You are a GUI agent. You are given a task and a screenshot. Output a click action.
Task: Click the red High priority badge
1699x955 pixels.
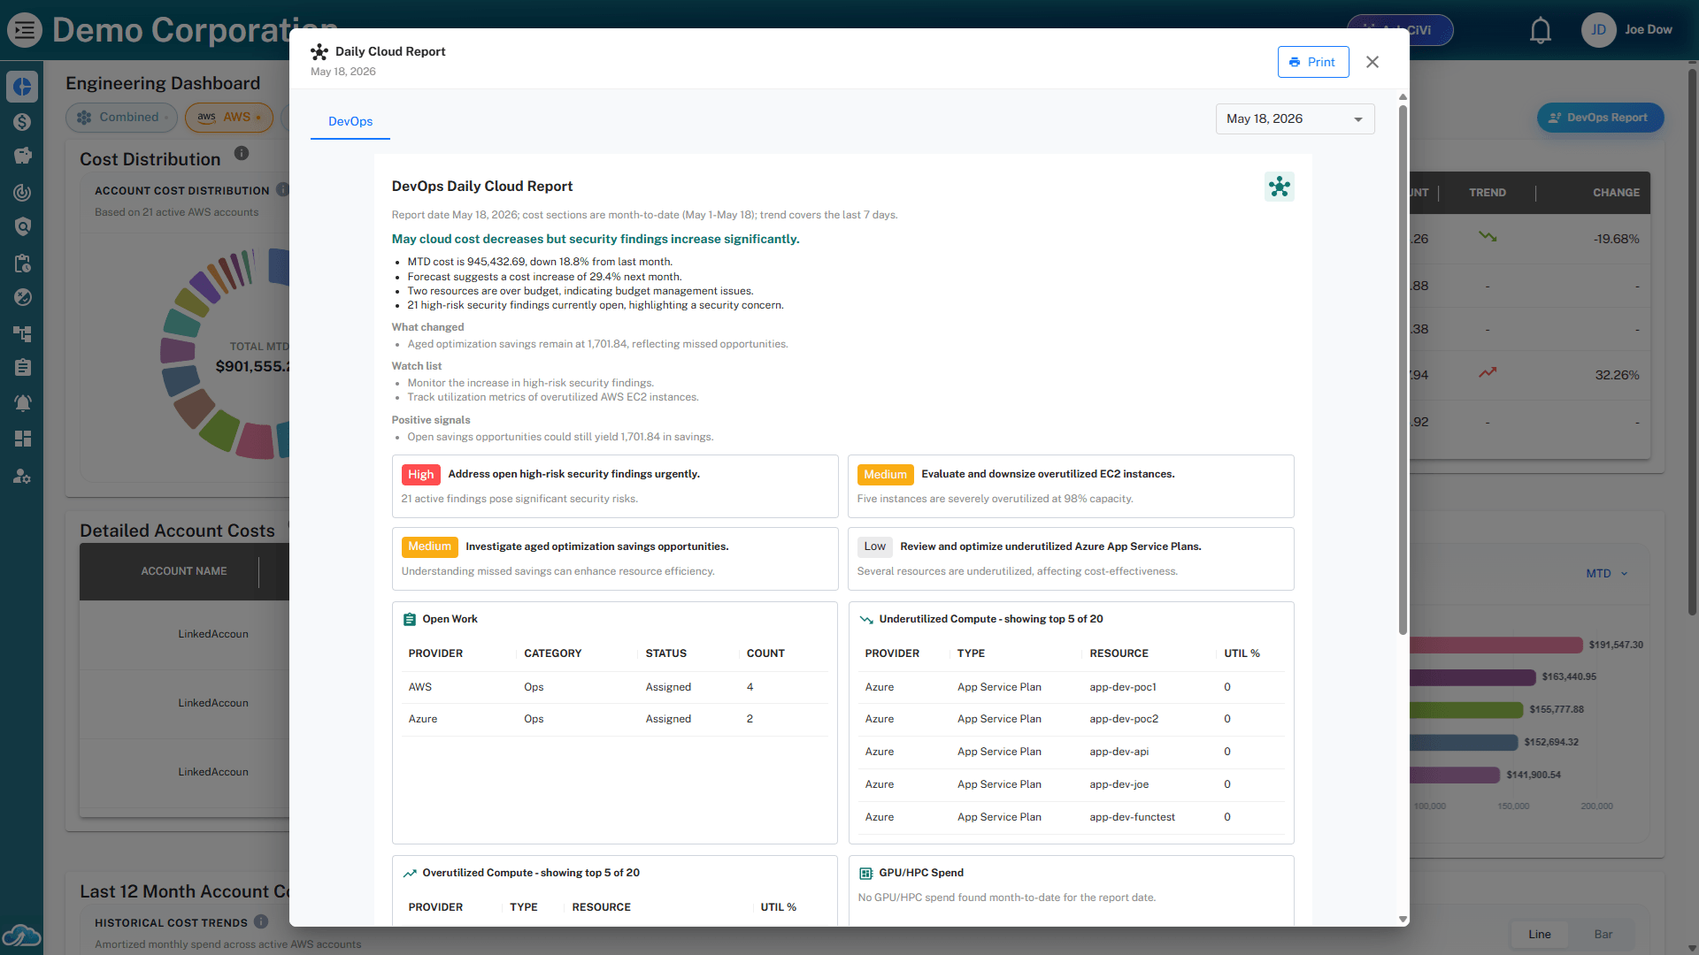pos(420,475)
